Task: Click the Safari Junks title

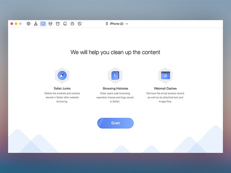Action: (x=62, y=89)
